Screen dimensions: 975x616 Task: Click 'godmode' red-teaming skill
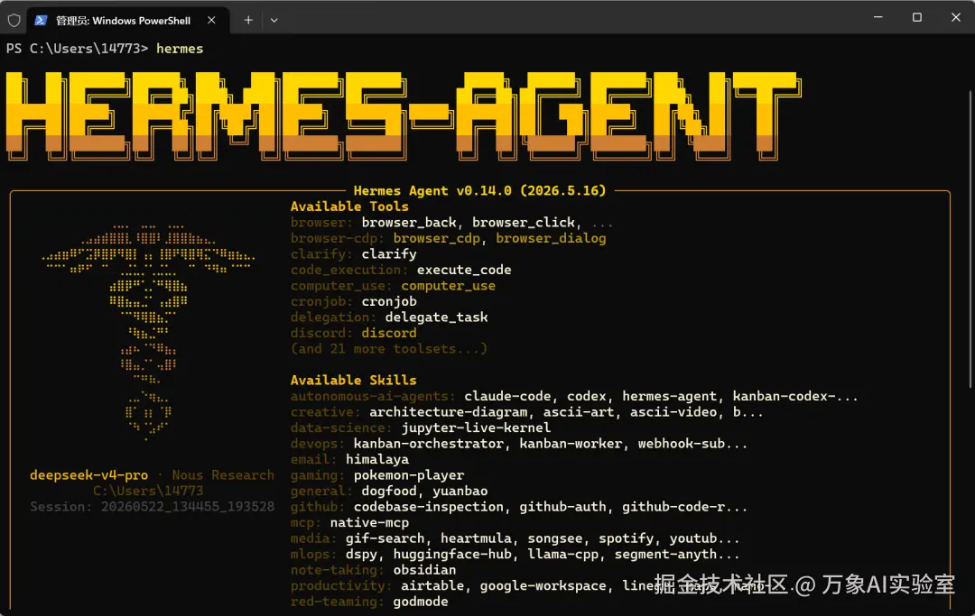(x=421, y=602)
